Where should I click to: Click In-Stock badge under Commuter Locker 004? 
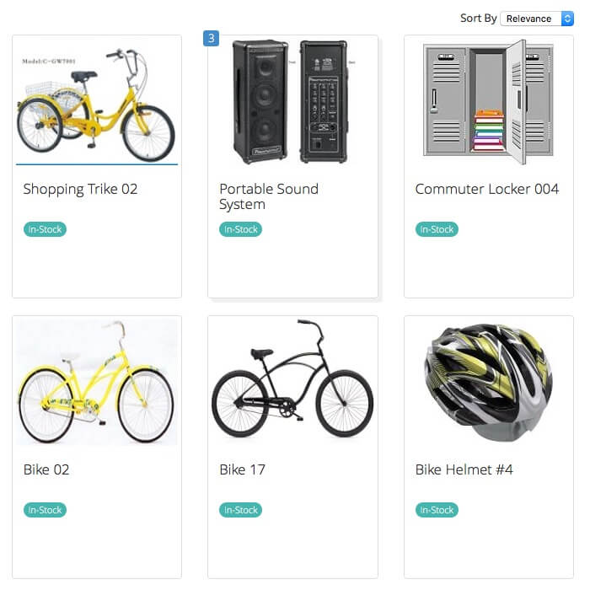(x=437, y=229)
